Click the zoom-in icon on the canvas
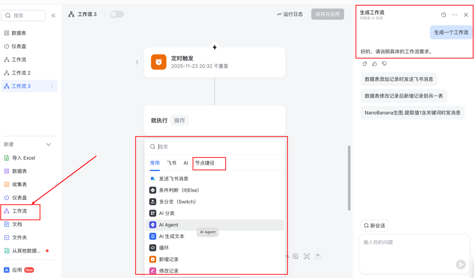This screenshot has width=474, height=278. coord(295,257)
